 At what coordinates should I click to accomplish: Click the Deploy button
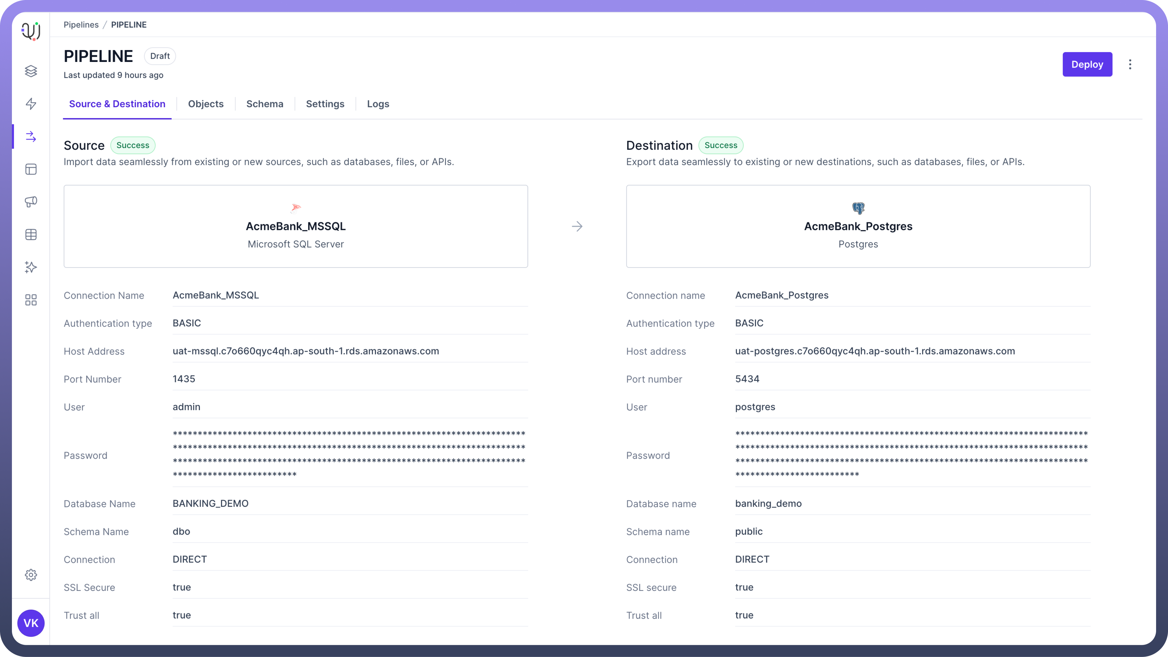[1087, 64]
